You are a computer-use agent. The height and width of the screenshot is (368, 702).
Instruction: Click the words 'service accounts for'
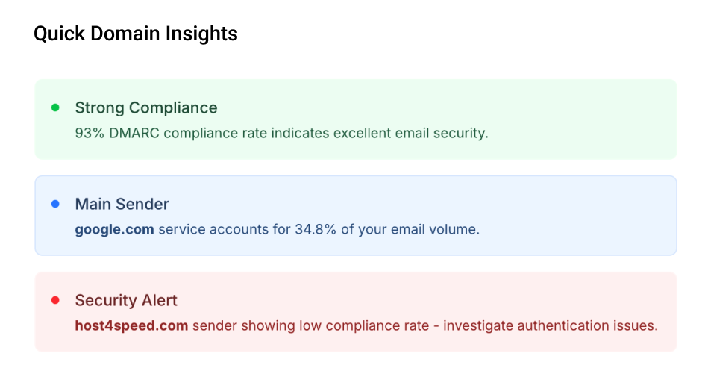[225, 229]
